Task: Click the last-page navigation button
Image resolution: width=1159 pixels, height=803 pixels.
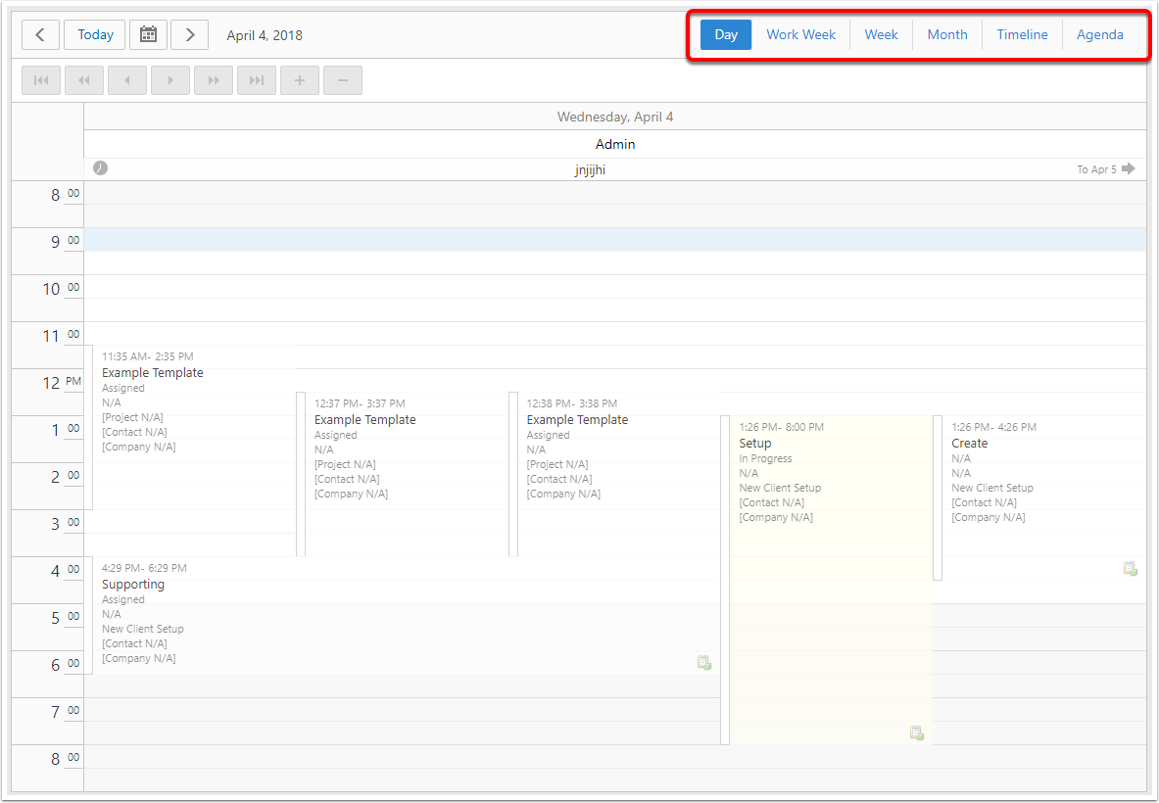Action: pyautogui.click(x=257, y=80)
